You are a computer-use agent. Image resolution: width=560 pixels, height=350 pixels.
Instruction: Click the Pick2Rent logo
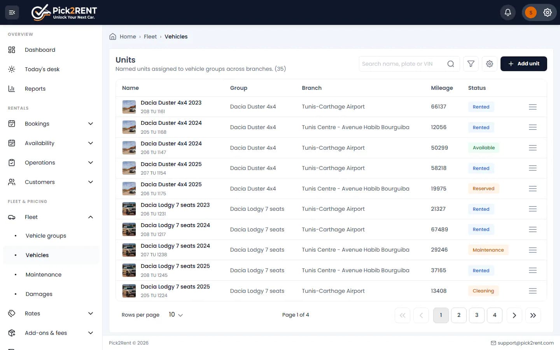(64, 12)
